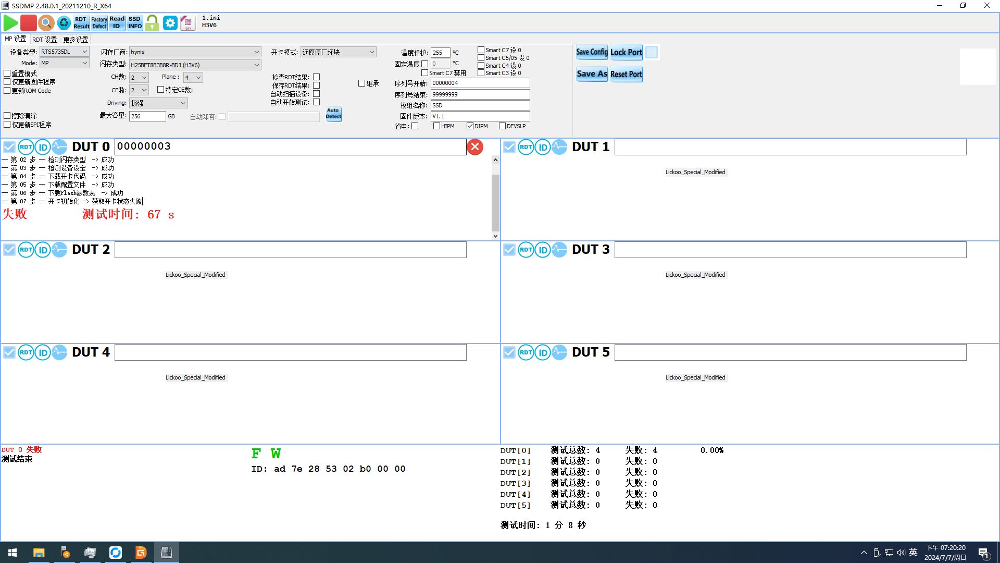The height and width of the screenshot is (563, 1000).
Task: Click the ID icon for DUT 1
Action: [543, 148]
